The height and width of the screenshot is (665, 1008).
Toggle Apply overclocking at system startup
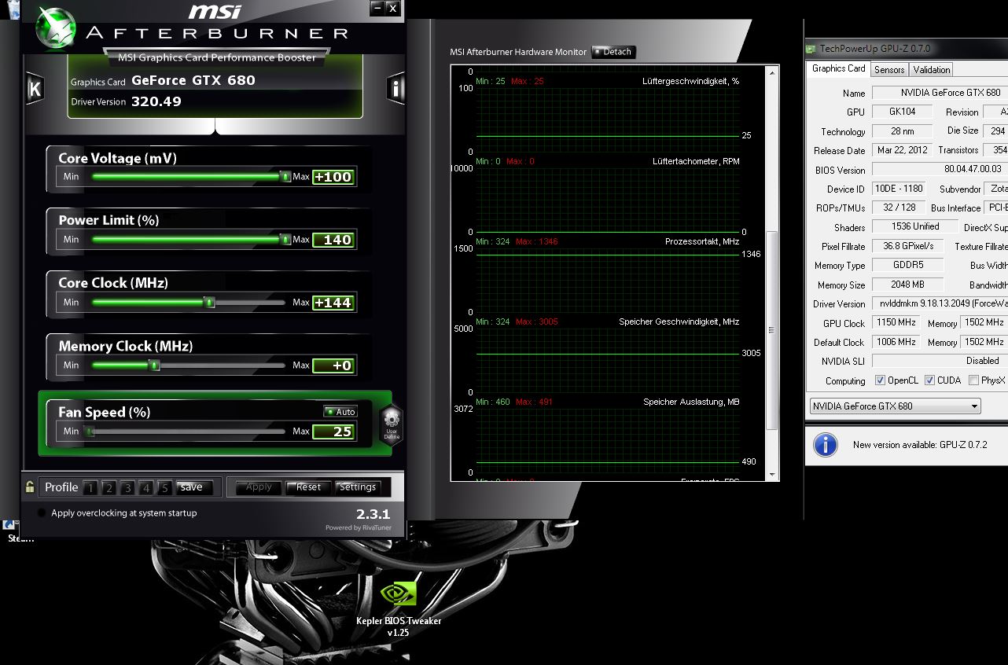(41, 513)
